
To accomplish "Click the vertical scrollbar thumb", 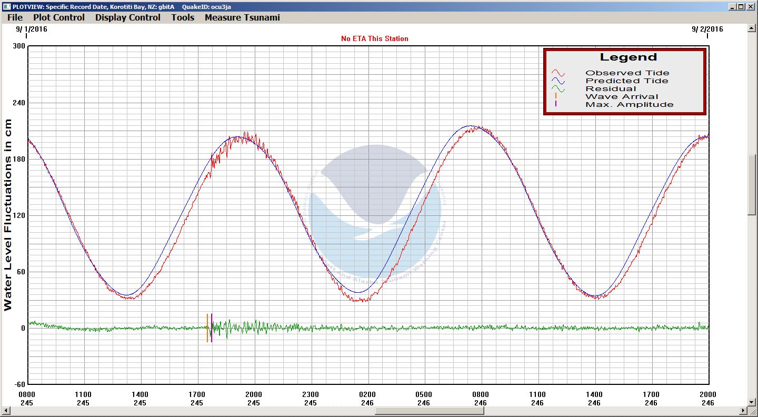I will 752,184.
